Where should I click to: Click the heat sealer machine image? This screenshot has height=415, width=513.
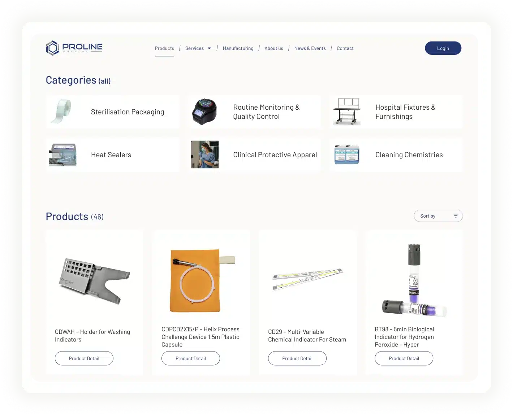point(62,155)
